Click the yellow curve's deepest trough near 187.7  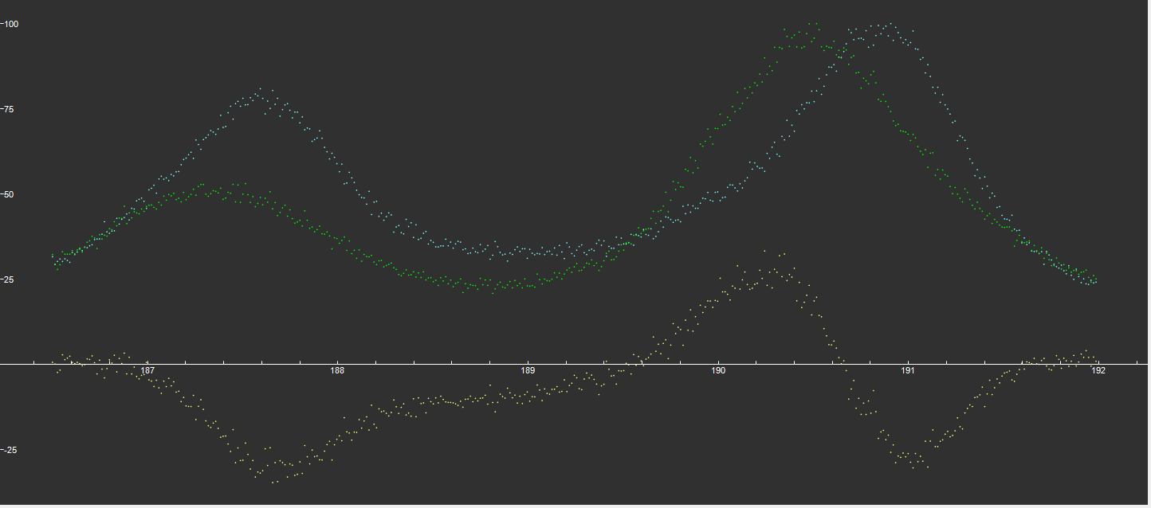pyautogui.click(x=275, y=480)
